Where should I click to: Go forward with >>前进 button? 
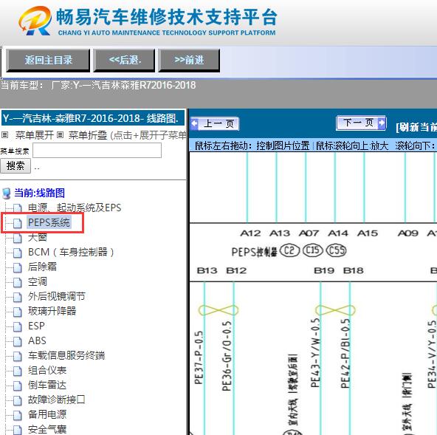189,61
